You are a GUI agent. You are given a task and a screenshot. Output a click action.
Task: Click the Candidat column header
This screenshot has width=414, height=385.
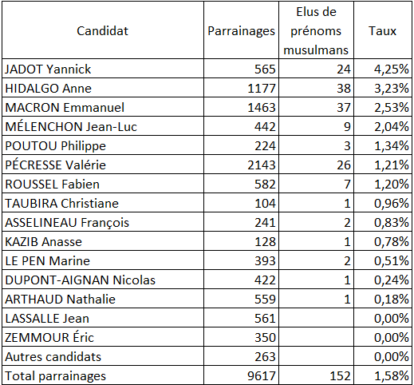click(103, 30)
